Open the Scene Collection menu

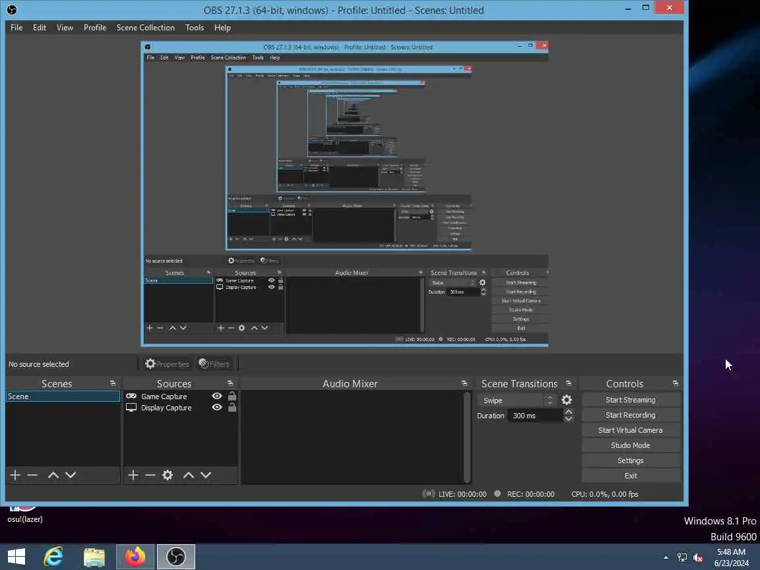tap(145, 28)
